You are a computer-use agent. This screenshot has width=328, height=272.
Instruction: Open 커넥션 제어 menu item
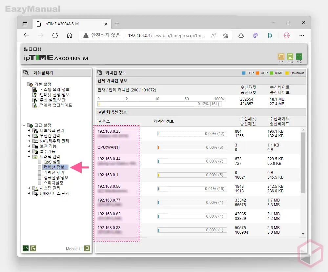pos(54,172)
